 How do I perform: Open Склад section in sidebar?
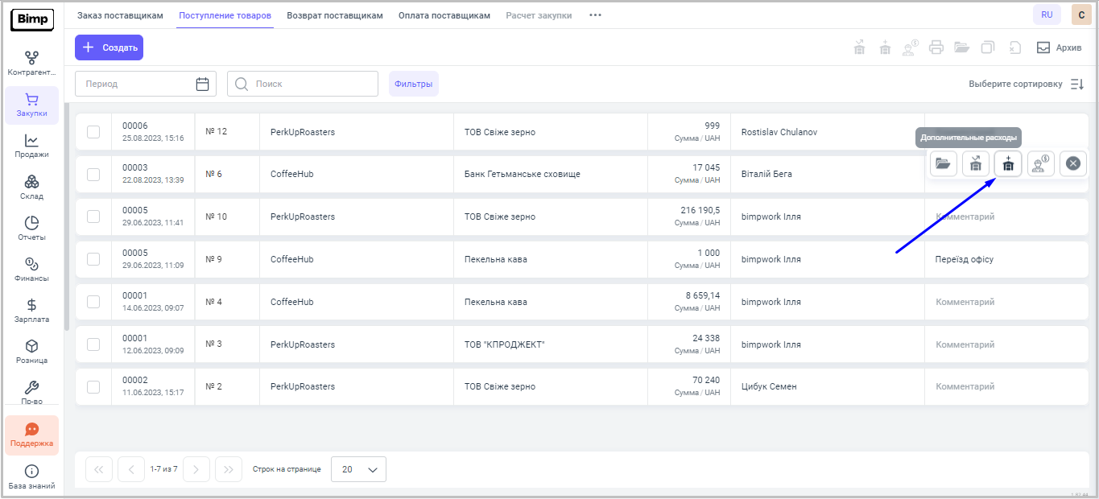pos(31,188)
